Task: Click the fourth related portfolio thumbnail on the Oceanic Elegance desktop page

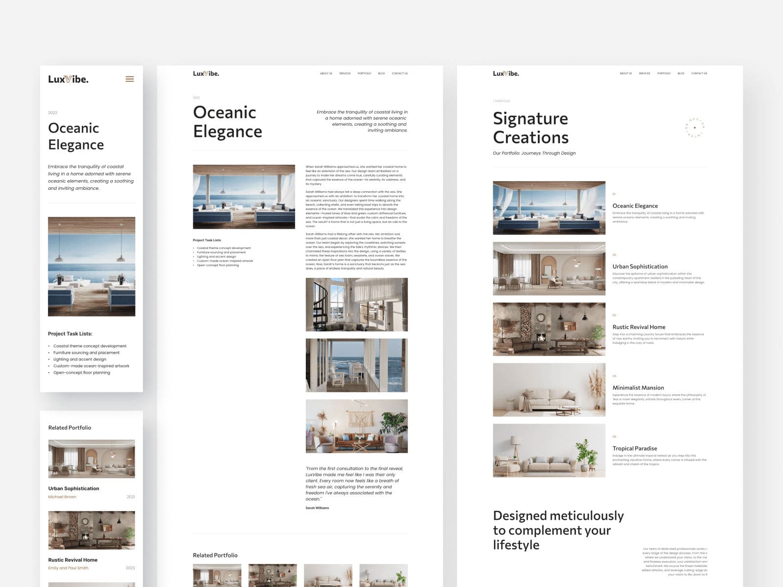Action: point(384,575)
